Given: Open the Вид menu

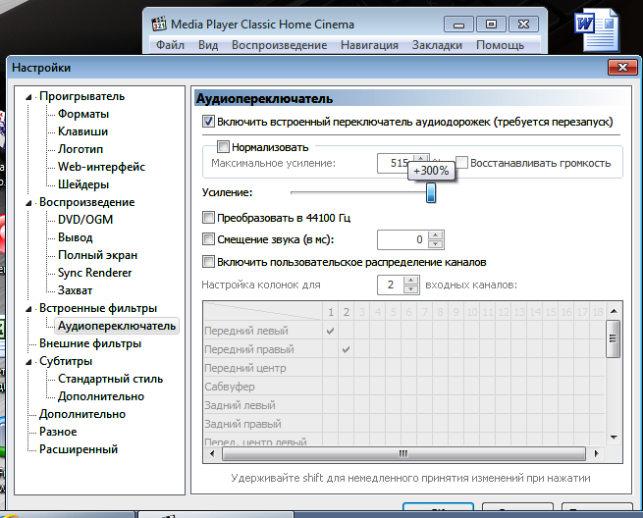Looking at the screenshot, I should [208, 45].
